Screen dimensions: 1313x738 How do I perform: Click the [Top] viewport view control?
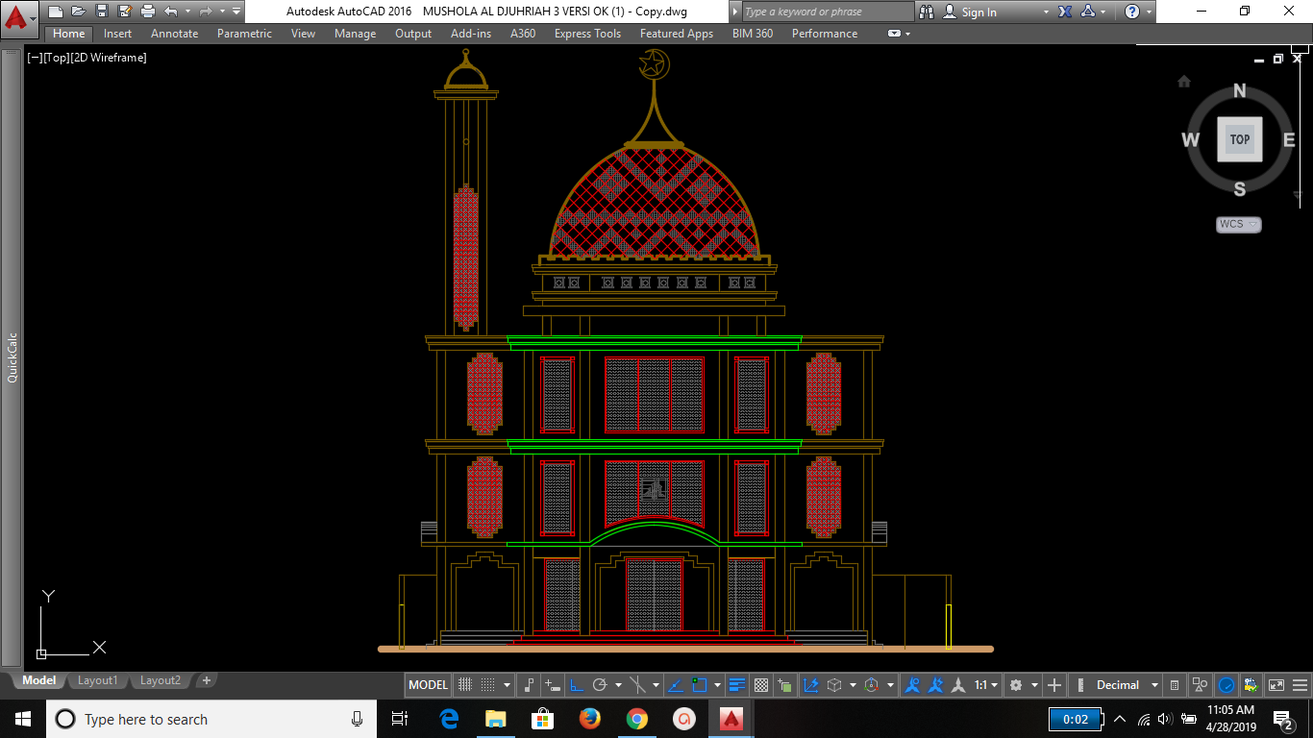tap(57, 58)
